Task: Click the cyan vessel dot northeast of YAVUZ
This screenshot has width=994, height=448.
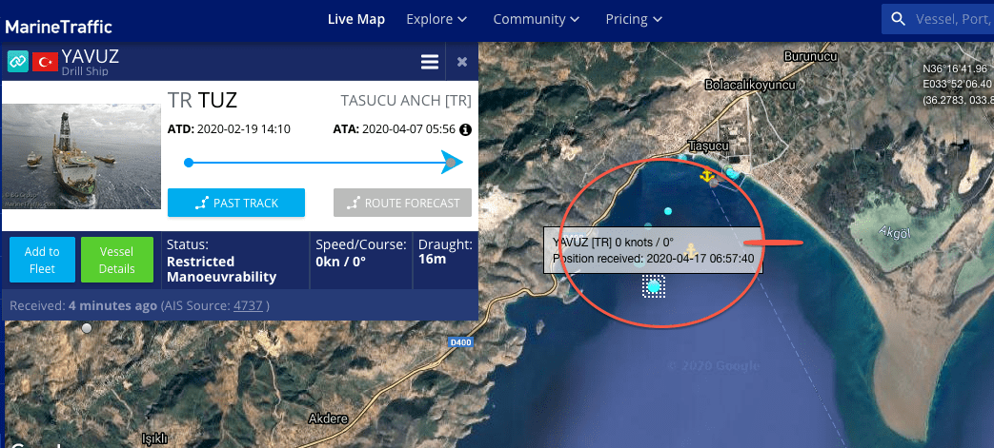Action: 667,211
